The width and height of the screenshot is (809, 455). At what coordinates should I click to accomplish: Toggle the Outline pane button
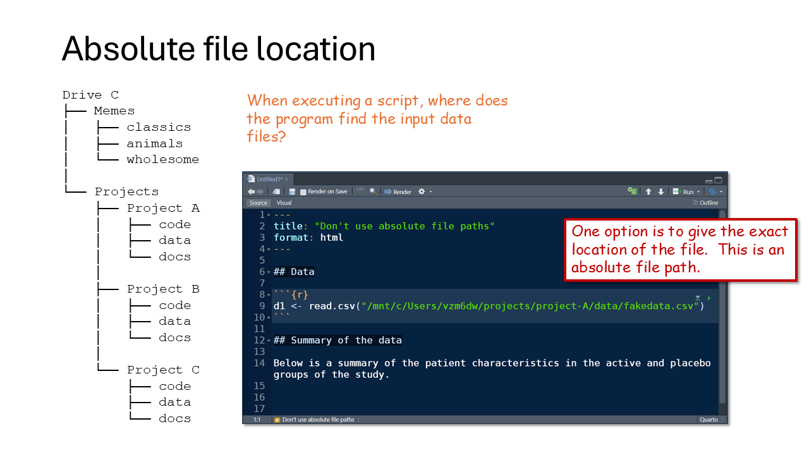[x=705, y=203]
